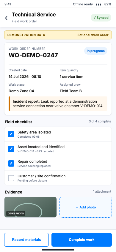Image resolution: width=116 pixels, height=252 pixels.
Task: Tap the Repair completed checklist row
Action: click(58, 163)
